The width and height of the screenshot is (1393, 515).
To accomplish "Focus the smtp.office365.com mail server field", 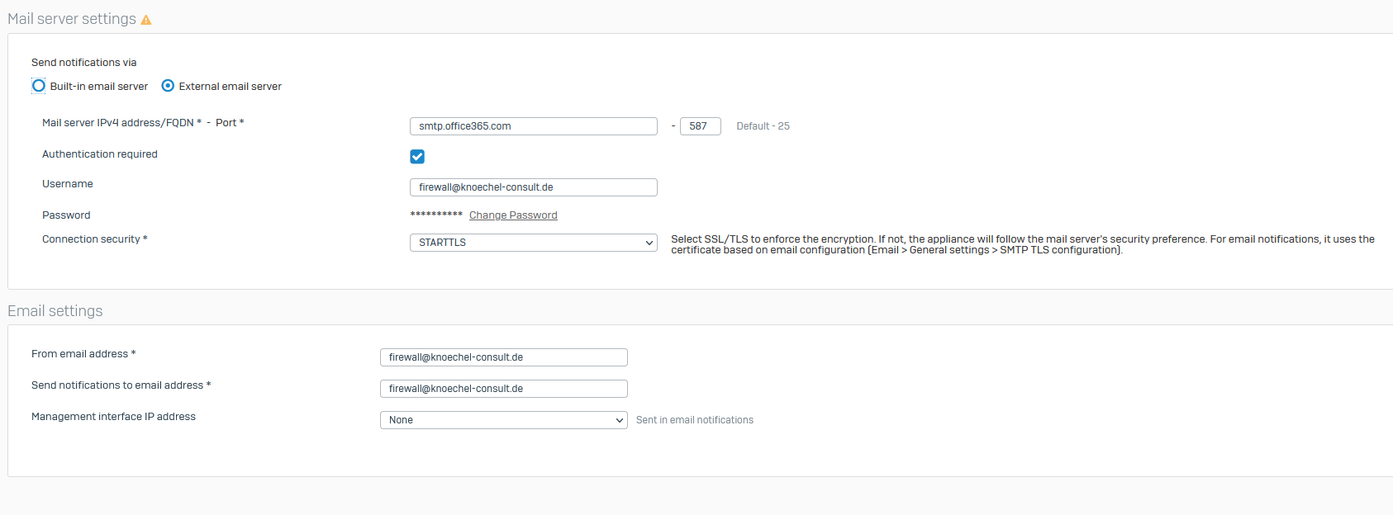I will [533, 126].
